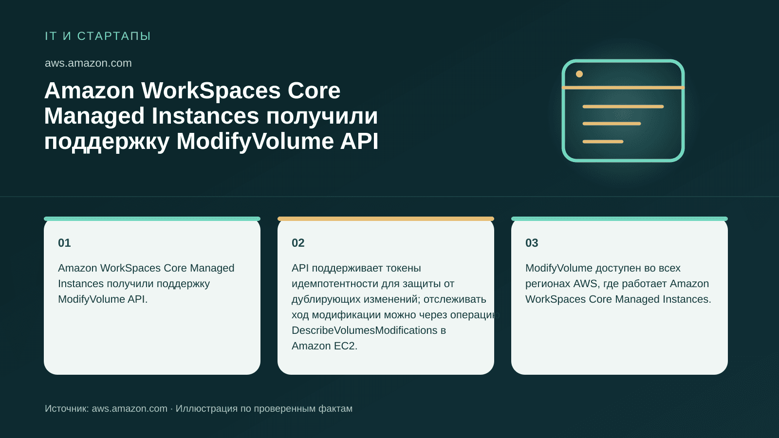The height and width of the screenshot is (438, 779).
Task: Click card 03 text about AWS regions availability
Action: point(618,284)
